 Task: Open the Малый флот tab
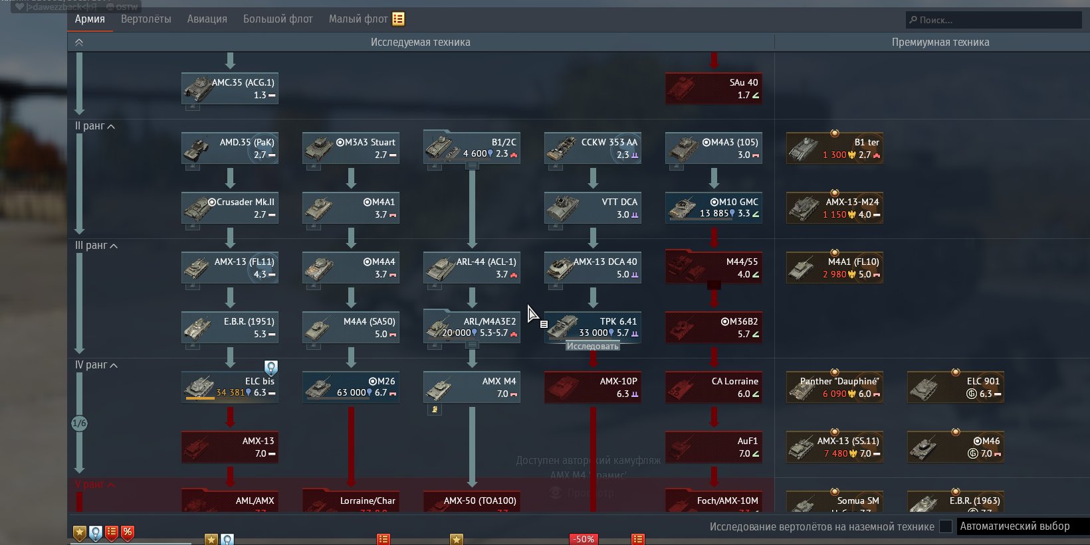[358, 19]
